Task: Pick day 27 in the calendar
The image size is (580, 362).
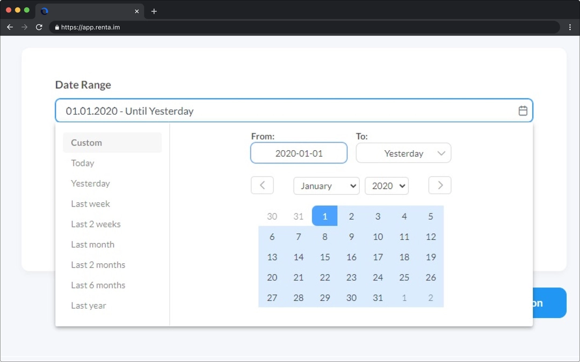Action: (x=272, y=297)
